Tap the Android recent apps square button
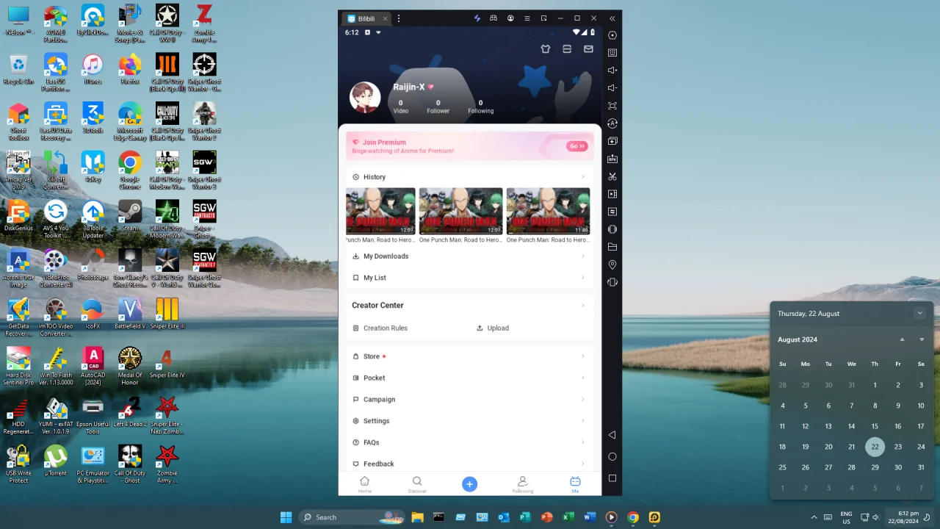The width and height of the screenshot is (940, 529). [612, 478]
